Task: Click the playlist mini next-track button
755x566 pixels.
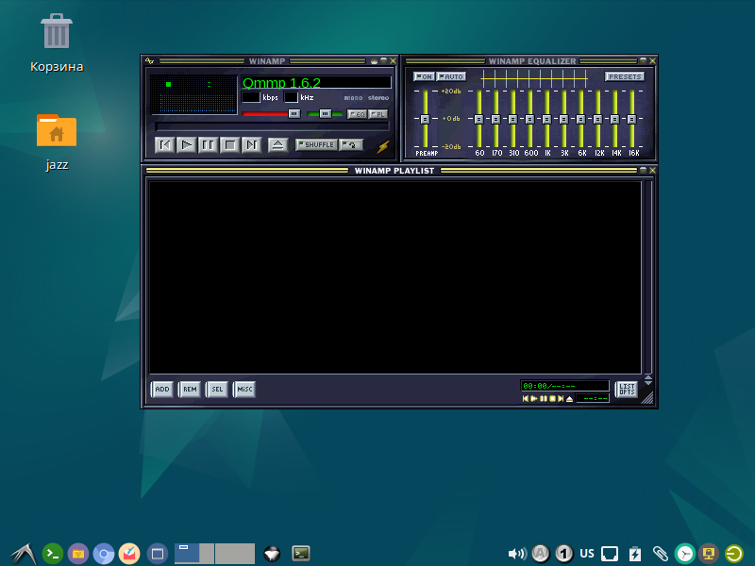Action: (x=561, y=398)
